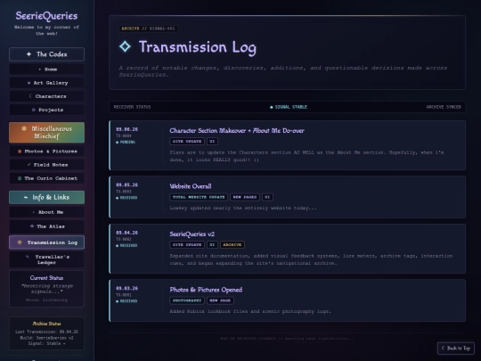Click the SeerieQueries site title

click(46, 16)
